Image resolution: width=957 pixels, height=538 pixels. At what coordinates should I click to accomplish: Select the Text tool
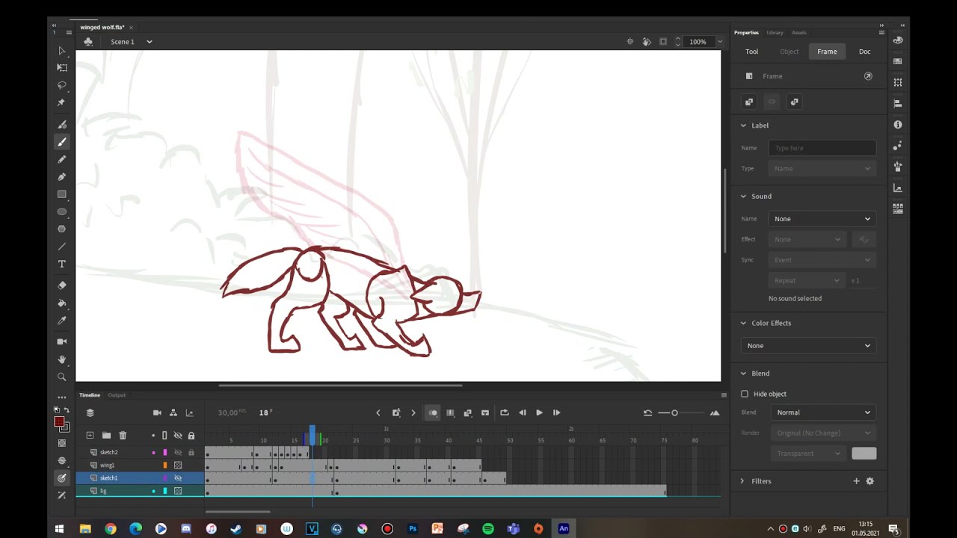62,264
